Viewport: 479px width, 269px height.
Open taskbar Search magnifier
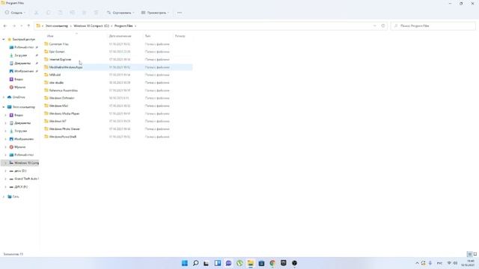[x=195, y=263]
